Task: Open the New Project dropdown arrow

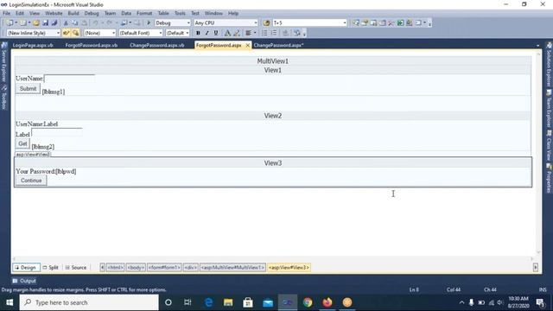Action: click(16, 23)
